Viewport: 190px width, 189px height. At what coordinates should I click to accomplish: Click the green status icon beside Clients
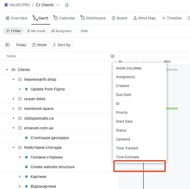(67, 5)
